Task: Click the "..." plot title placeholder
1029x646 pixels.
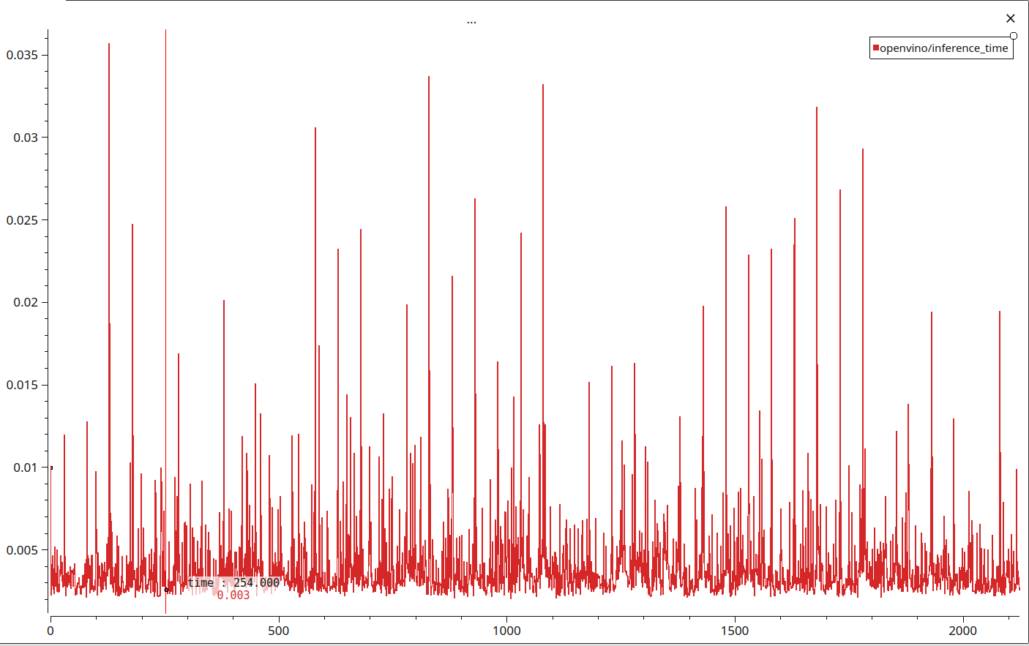Action: point(471,22)
